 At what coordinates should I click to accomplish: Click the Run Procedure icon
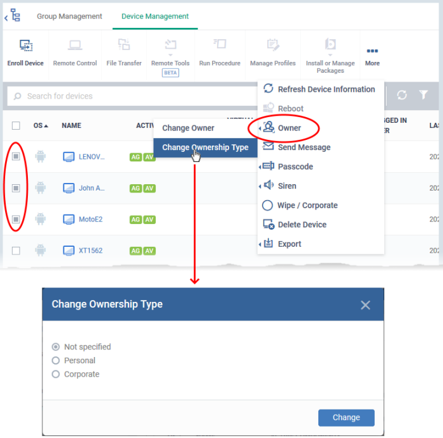(220, 44)
